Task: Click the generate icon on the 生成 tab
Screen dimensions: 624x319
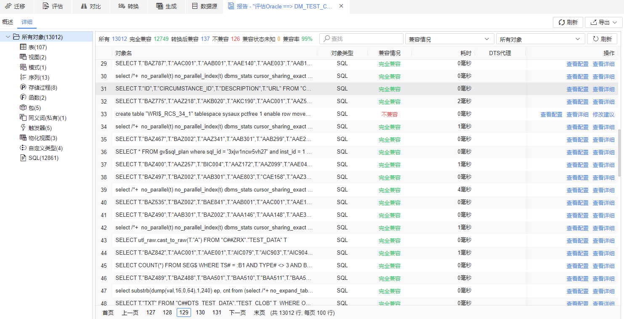Action: pyautogui.click(x=159, y=6)
